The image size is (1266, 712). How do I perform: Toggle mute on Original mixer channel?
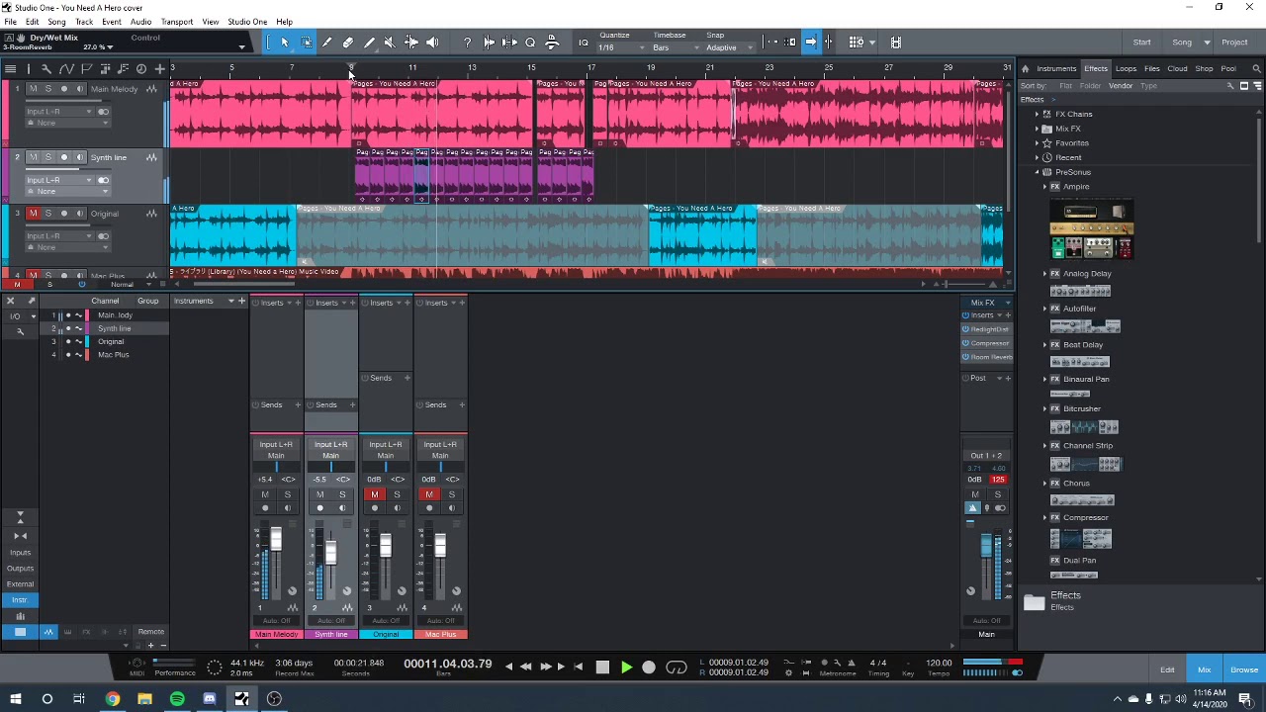(x=374, y=494)
